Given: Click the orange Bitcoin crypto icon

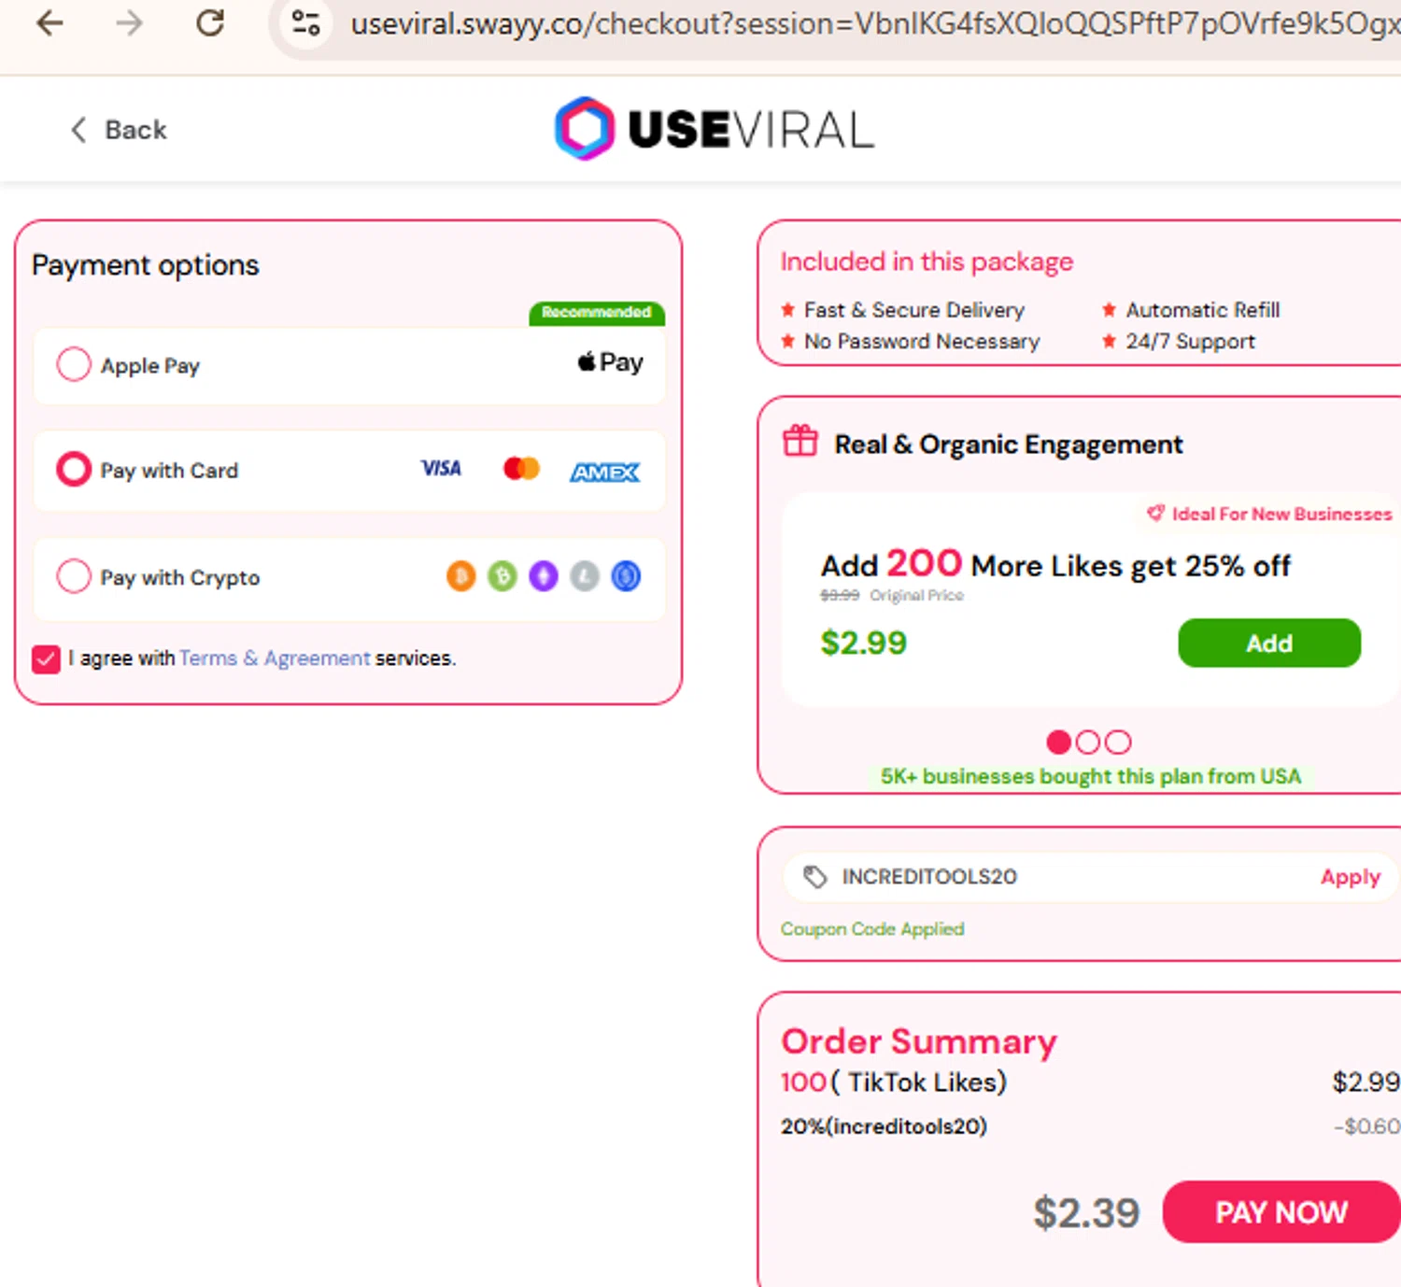Looking at the screenshot, I should coord(461,576).
